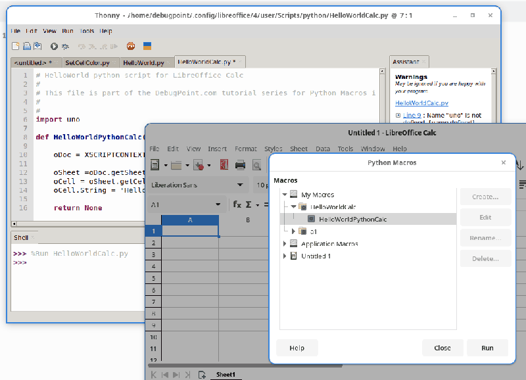Click the New spreadsheet icon in Calc toolbar
Image resolution: width=526 pixels, height=380 pixels.
pos(155,165)
